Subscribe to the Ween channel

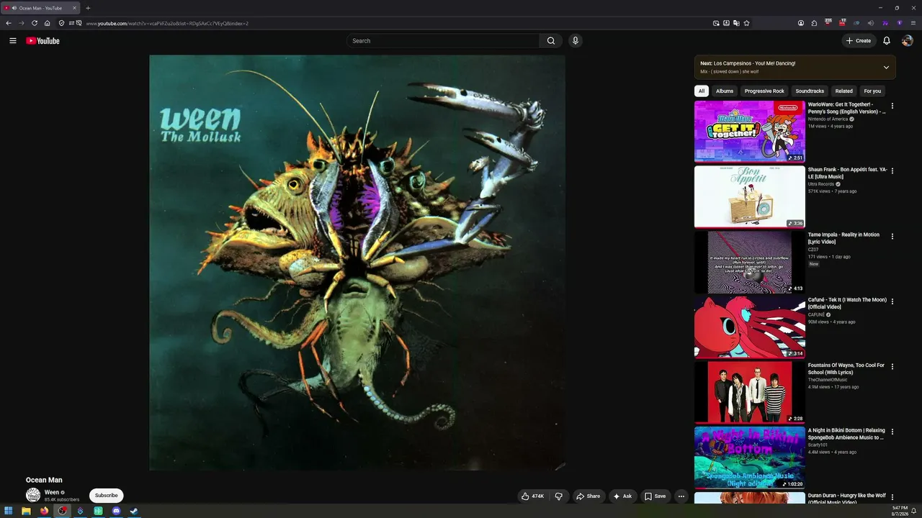coord(107,496)
